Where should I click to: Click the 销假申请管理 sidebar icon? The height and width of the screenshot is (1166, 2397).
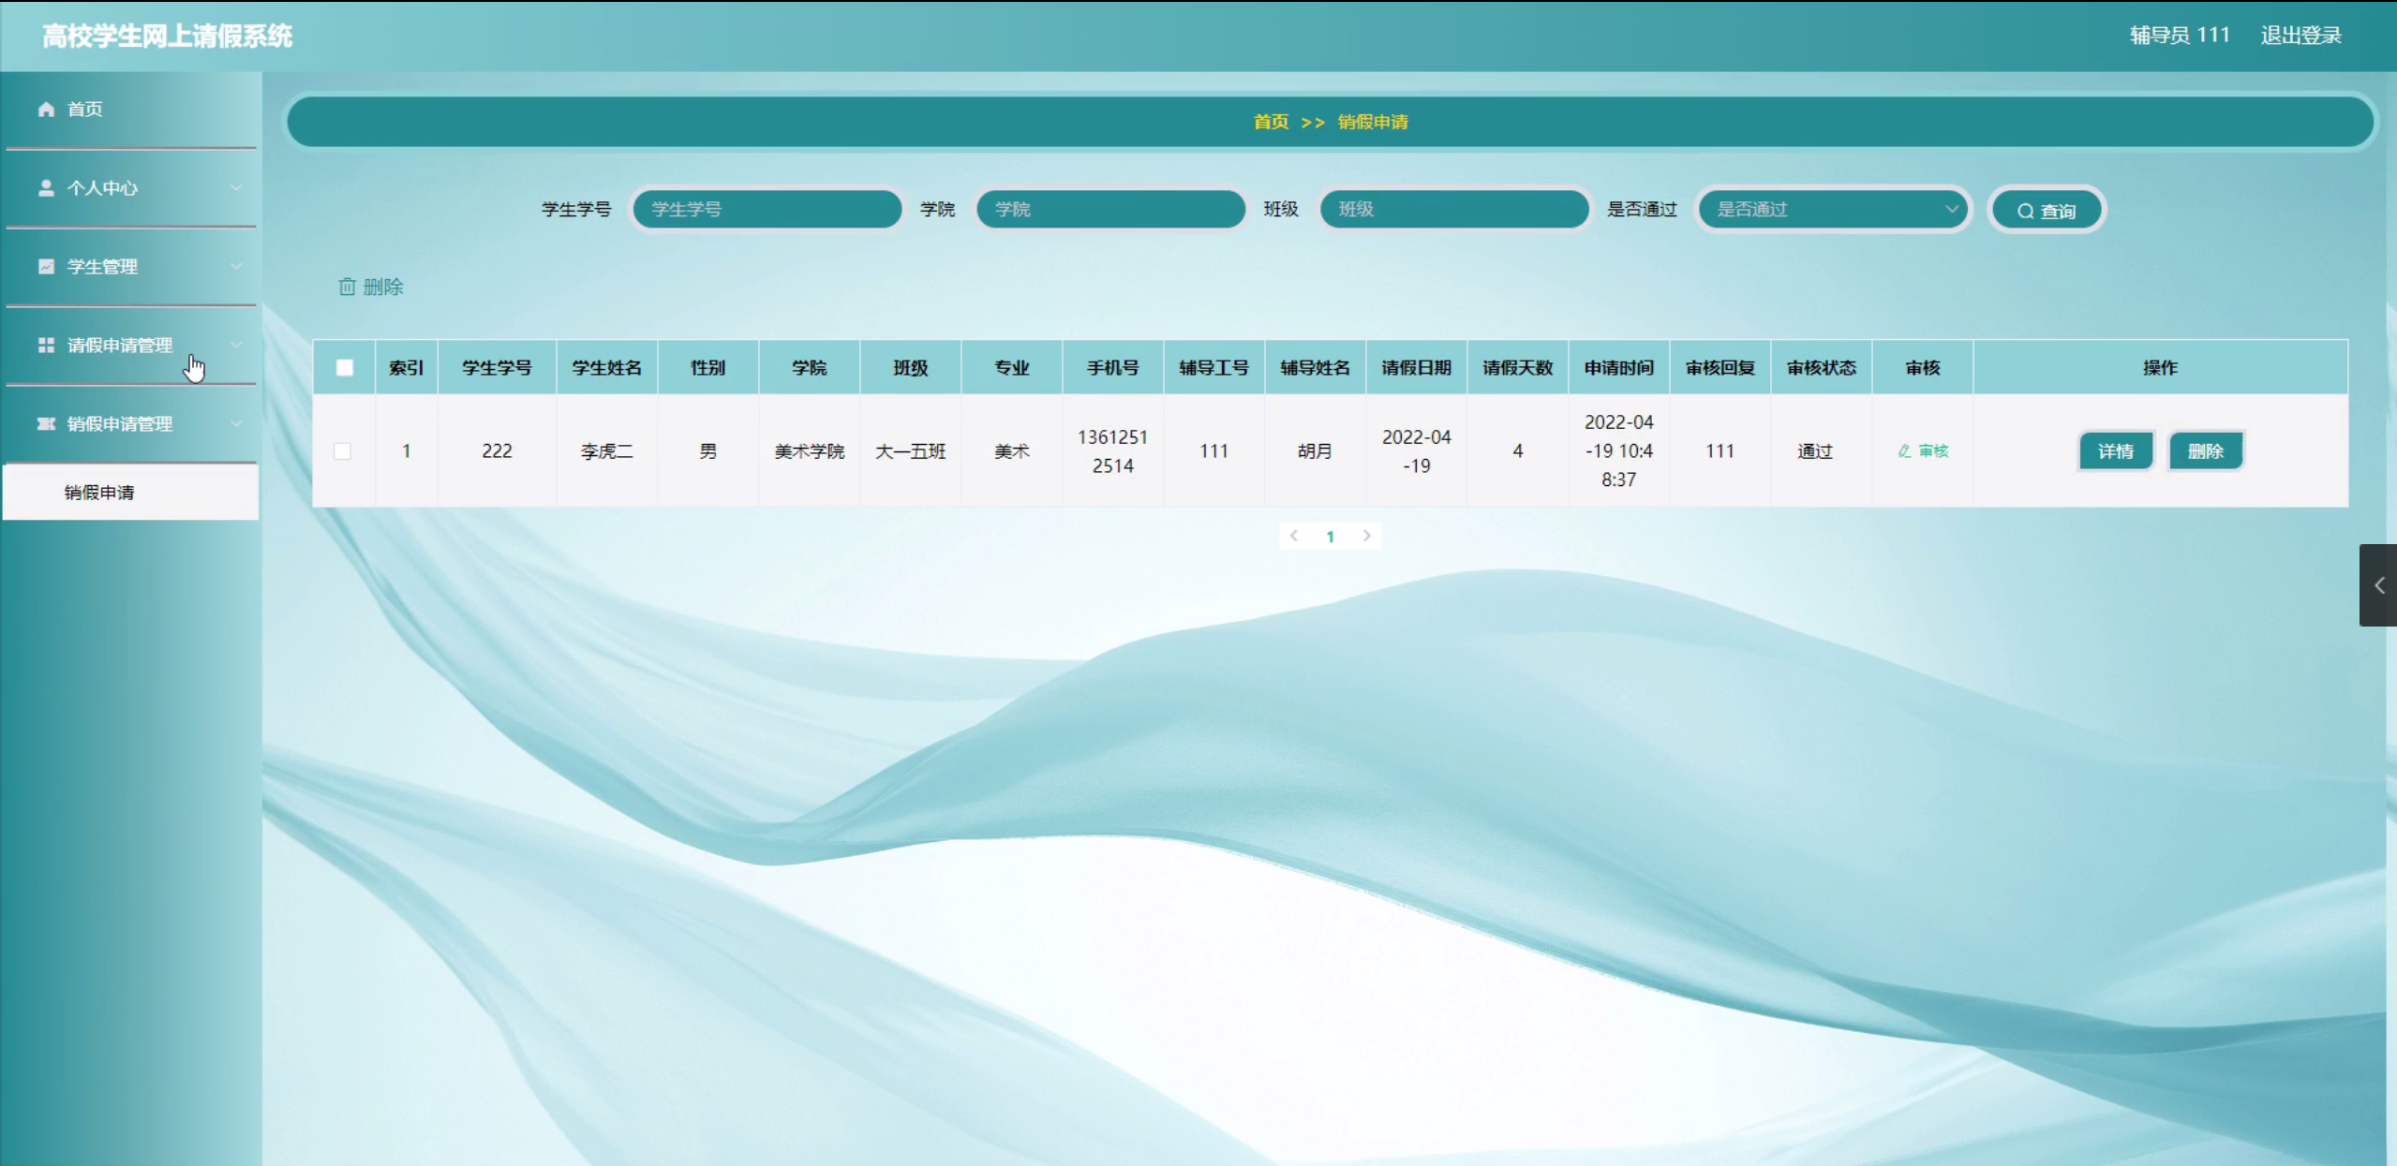click(x=46, y=424)
